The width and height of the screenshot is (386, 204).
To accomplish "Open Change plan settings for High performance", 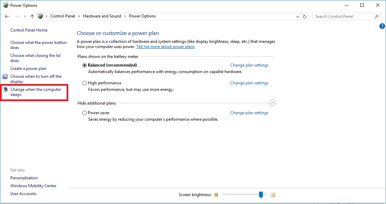I will pos(249,83).
